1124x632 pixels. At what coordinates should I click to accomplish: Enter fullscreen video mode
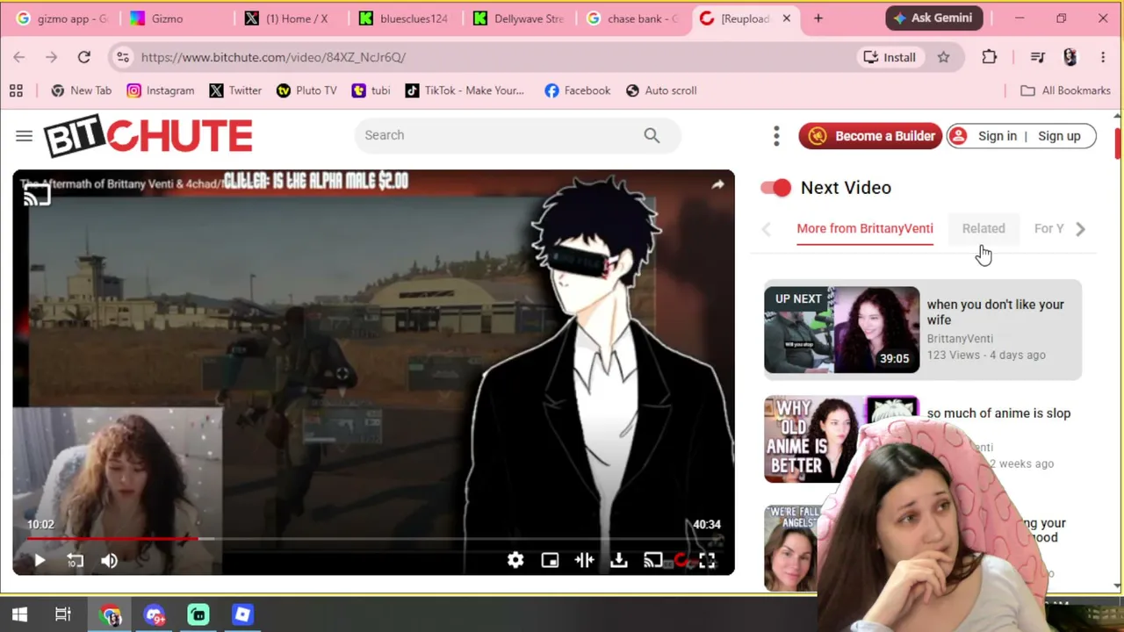tap(707, 560)
